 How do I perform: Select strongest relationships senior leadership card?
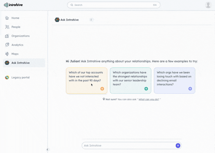pyautogui.click(x=131, y=80)
